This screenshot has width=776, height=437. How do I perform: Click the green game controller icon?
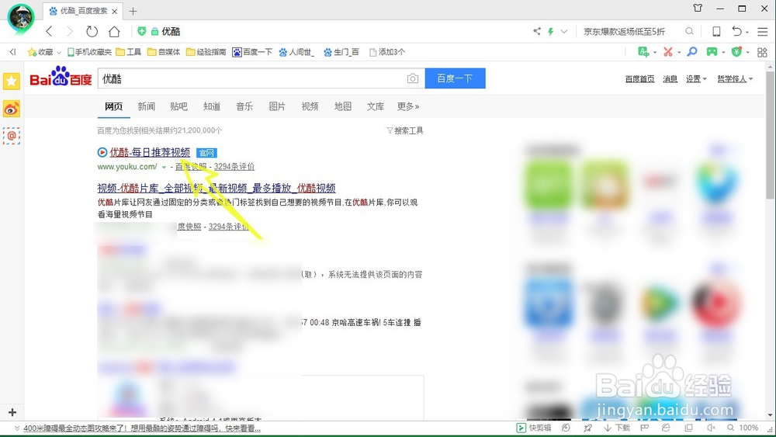[712, 51]
